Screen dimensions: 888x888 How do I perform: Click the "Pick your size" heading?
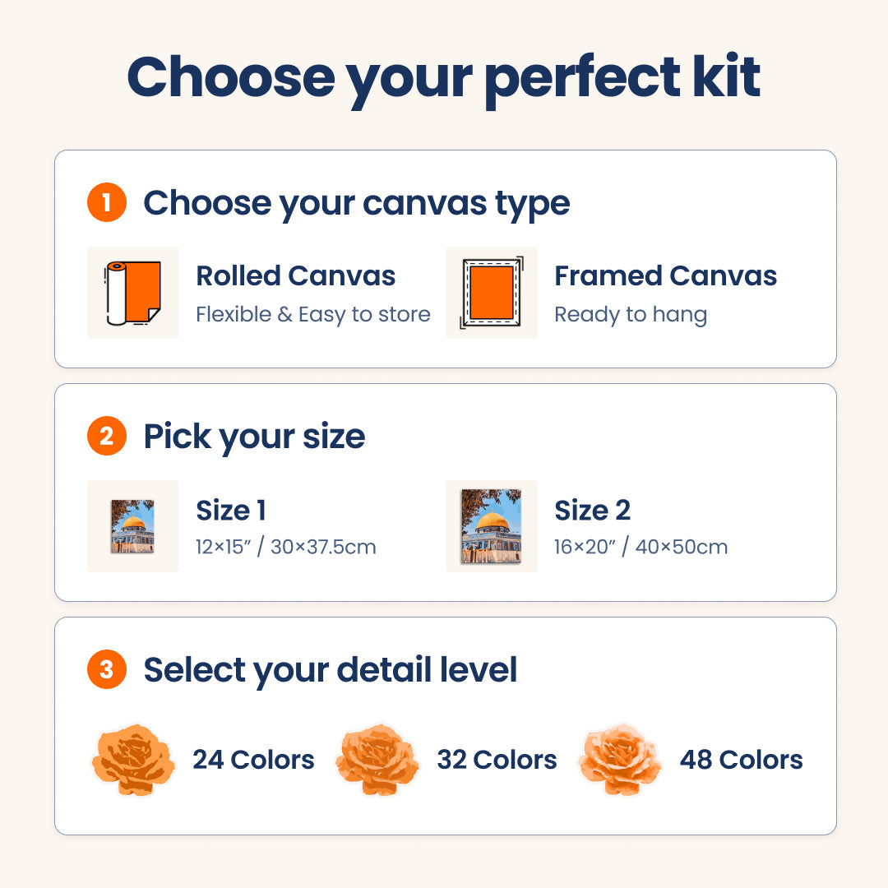coord(254,437)
